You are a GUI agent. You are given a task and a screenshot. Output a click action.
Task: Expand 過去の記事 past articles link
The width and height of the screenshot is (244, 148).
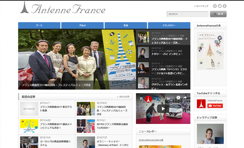(x=124, y=97)
